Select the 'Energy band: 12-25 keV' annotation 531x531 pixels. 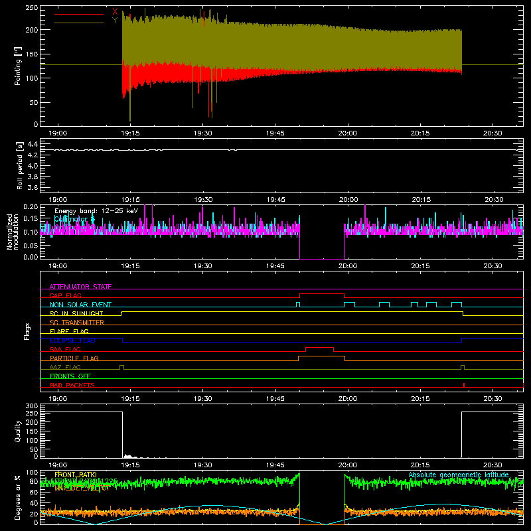[96, 211]
